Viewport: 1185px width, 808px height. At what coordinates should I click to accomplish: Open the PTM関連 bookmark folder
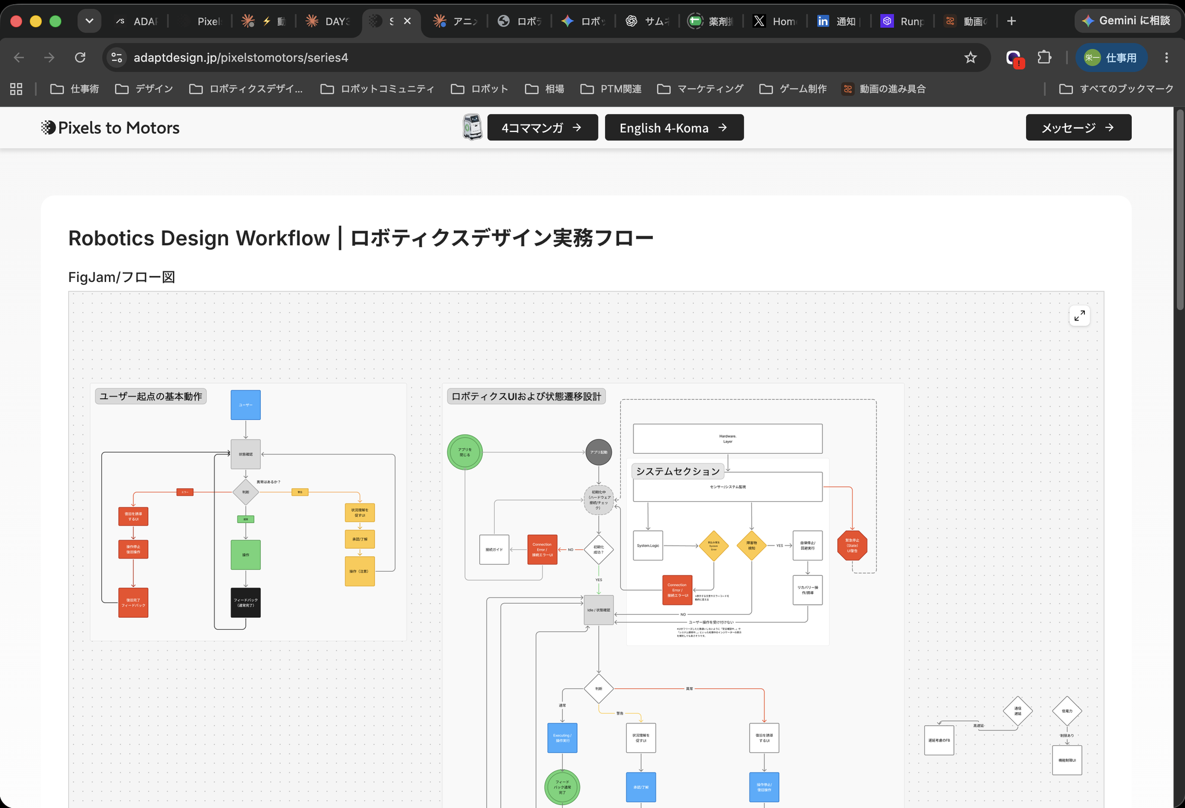pyautogui.click(x=611, y=89)
